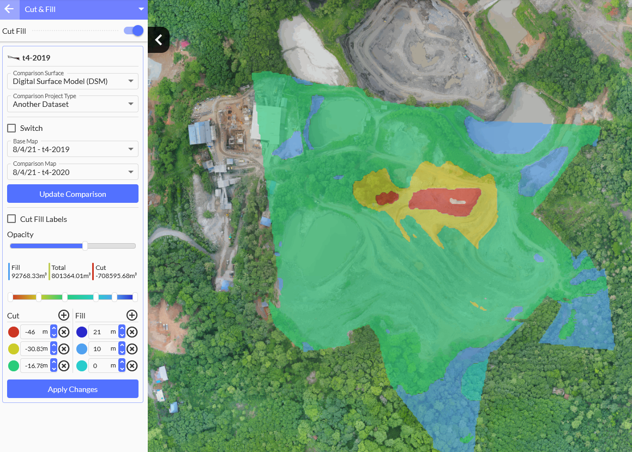
Task: Click the 0 m Fill value field
Action: [103, 366]
